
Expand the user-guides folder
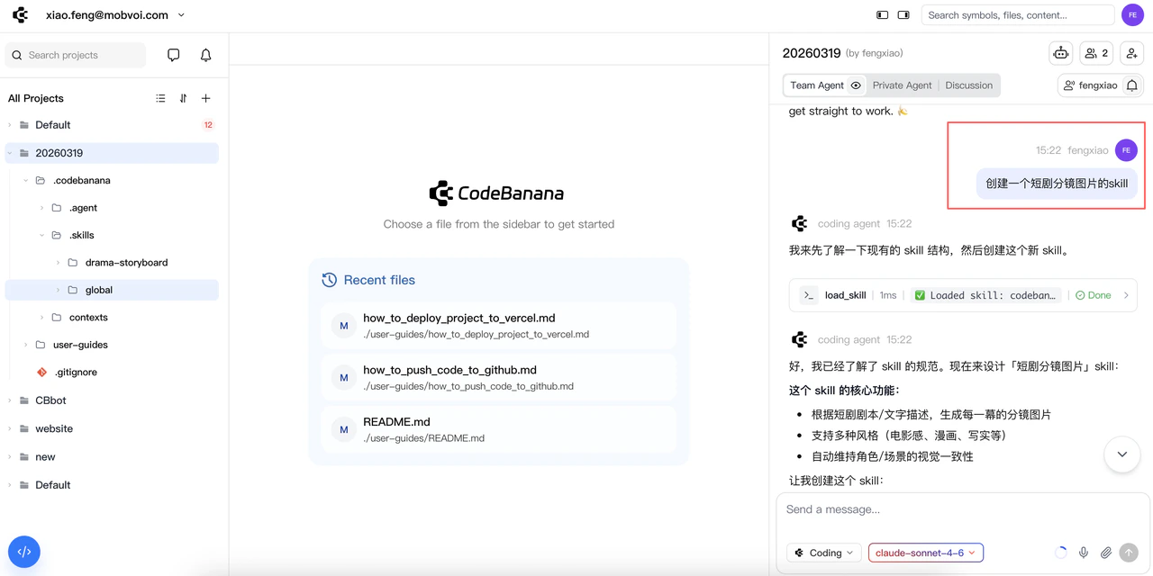tap(26, 345)
